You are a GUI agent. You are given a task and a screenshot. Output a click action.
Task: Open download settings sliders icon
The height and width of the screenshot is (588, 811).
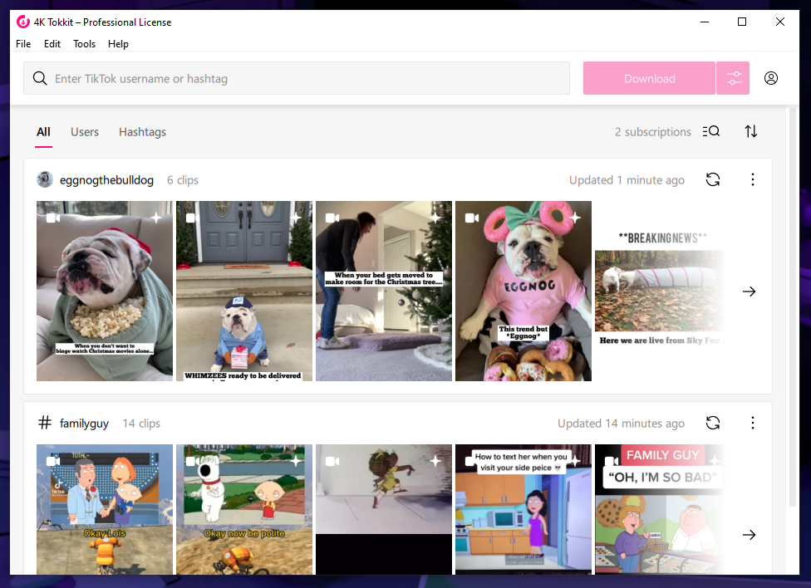point(734,79)
